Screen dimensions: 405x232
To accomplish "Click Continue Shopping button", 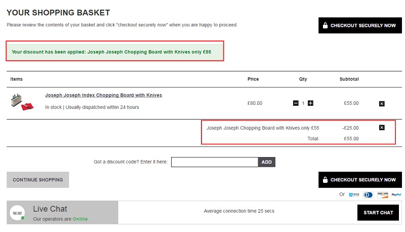I will click(37, 180).
